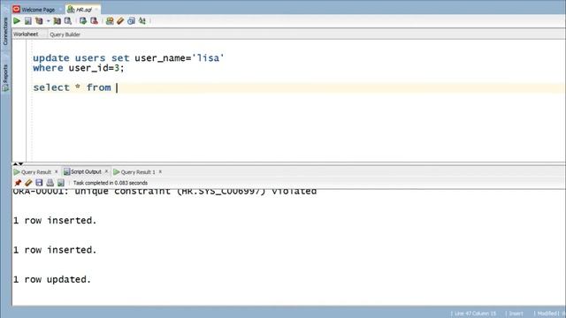Select the Script Output tab
Viewport: 566px width, 318px height.
coord(82,172)
